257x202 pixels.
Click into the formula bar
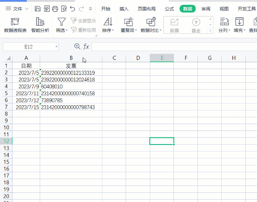pyautogui.click(x=174, y=47)
